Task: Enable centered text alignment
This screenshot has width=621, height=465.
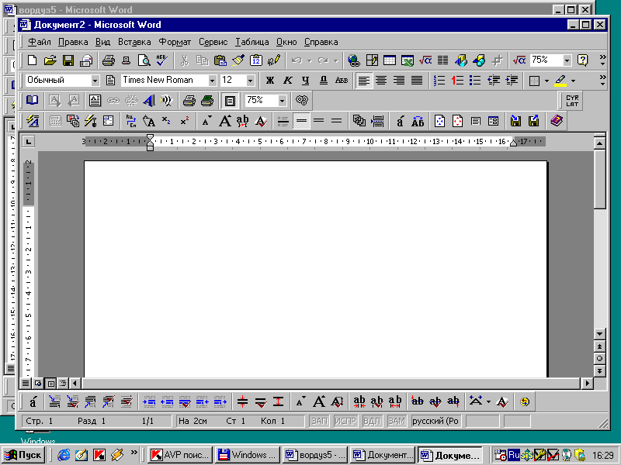Action: [381, 81]
